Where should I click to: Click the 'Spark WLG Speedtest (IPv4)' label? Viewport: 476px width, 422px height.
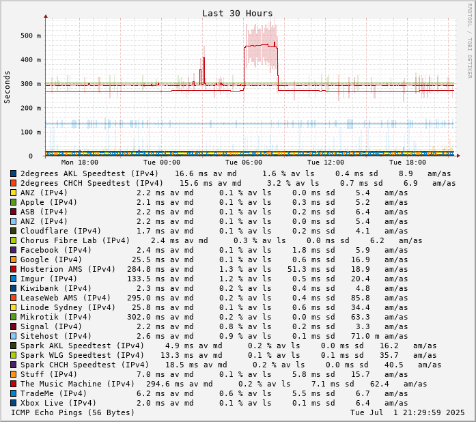(x=82, y=355)
